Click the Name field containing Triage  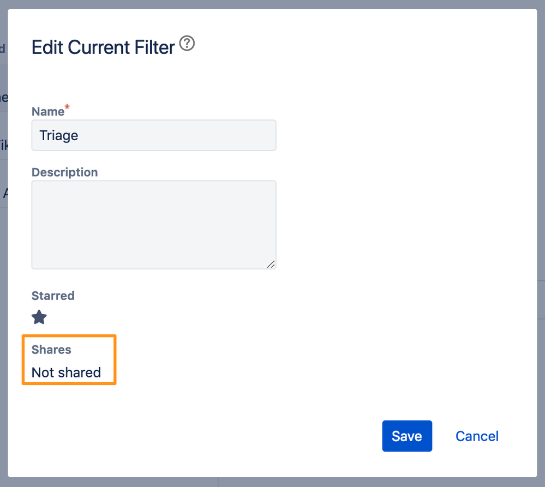point(154,135)
